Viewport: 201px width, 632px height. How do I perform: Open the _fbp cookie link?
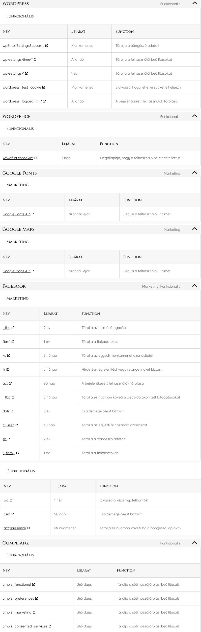pyautogui.click(x=7, y=397)
